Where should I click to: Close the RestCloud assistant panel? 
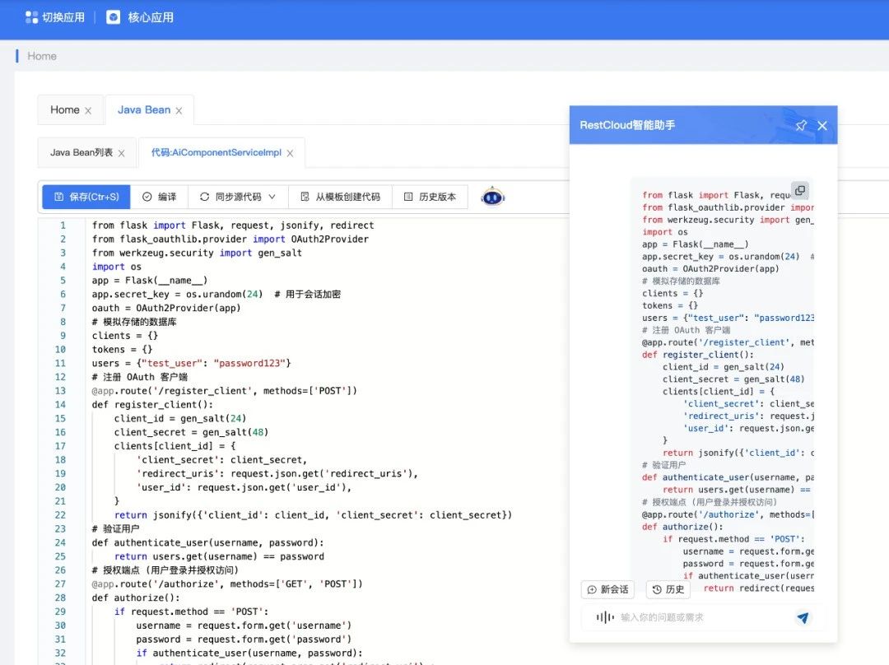coord(822,126)
